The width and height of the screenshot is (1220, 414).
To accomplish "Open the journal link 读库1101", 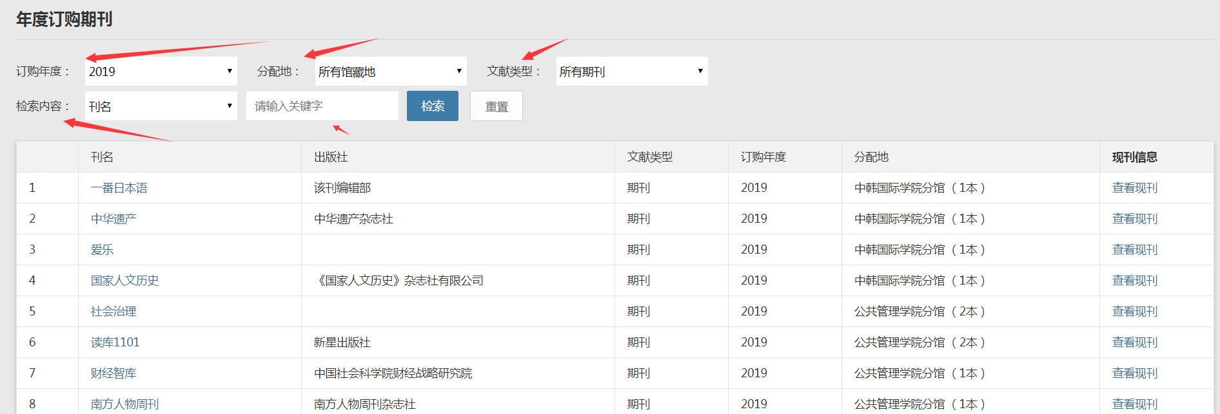I will tap(115, 343).
